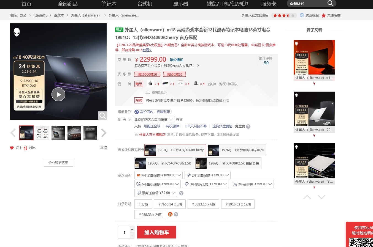
Task: Expand 2年全面保修 ¥739.00 dropdown
Action: [207, 175]
